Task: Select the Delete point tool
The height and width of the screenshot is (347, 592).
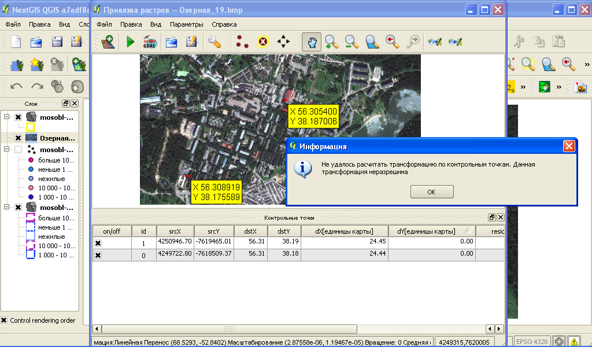Action: tap(263, 41)
